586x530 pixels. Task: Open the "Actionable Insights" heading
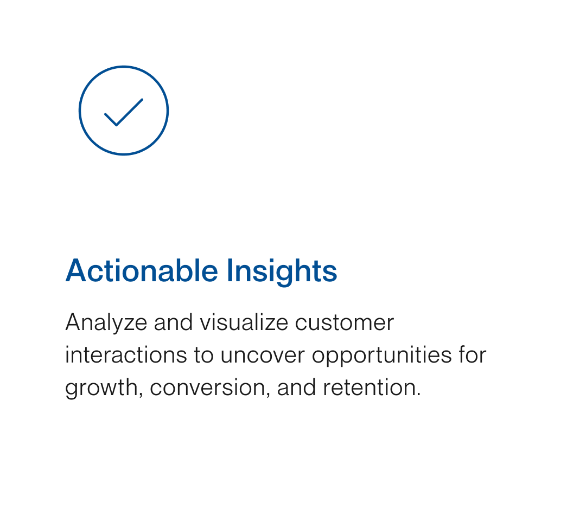point(201,270)
